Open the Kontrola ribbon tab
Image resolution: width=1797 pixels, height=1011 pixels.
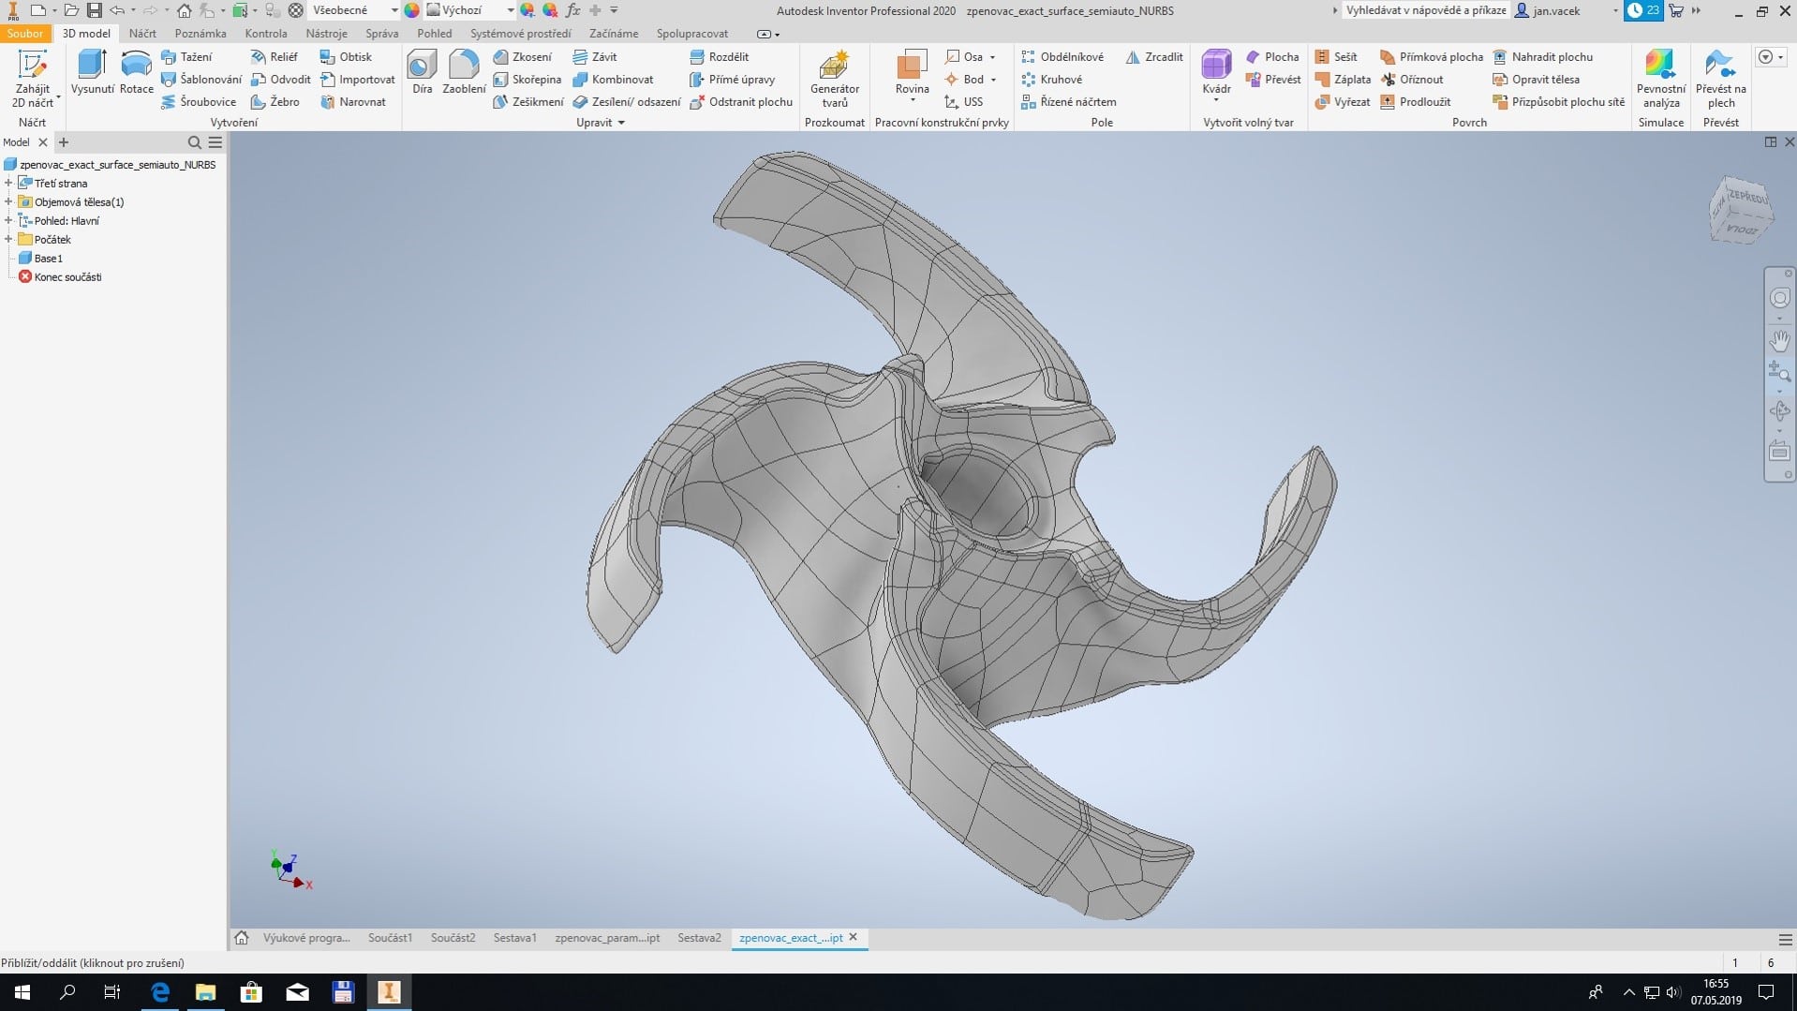click(266, 34)
